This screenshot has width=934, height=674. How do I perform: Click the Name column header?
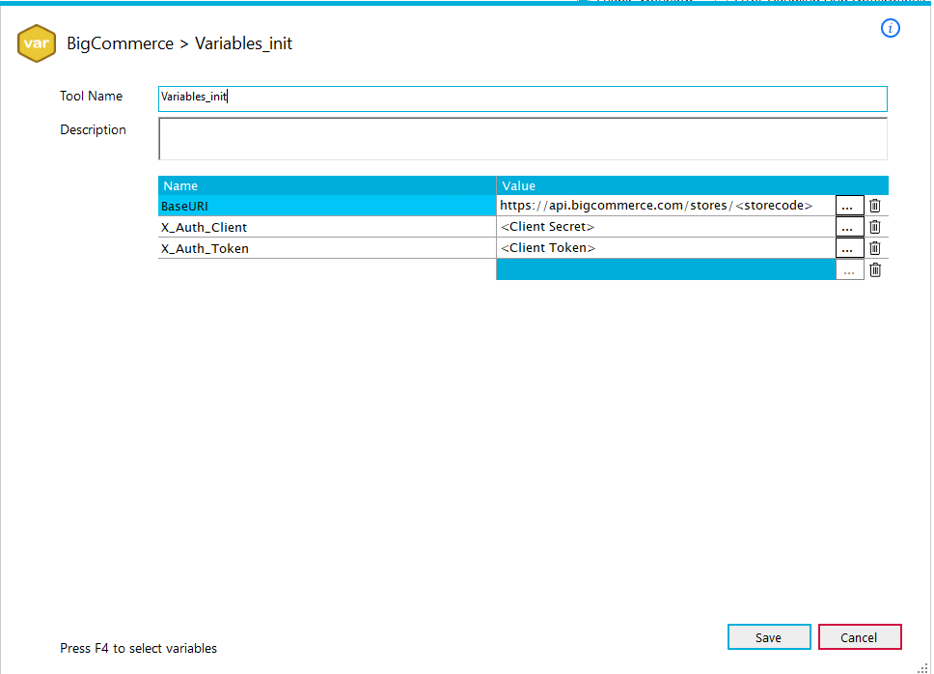327,185
